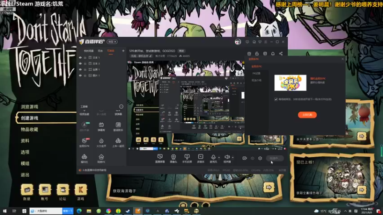Toggle the lock on 全屏 1 source
This screenshot has height=215, width=383.
(x=85, y=69)
